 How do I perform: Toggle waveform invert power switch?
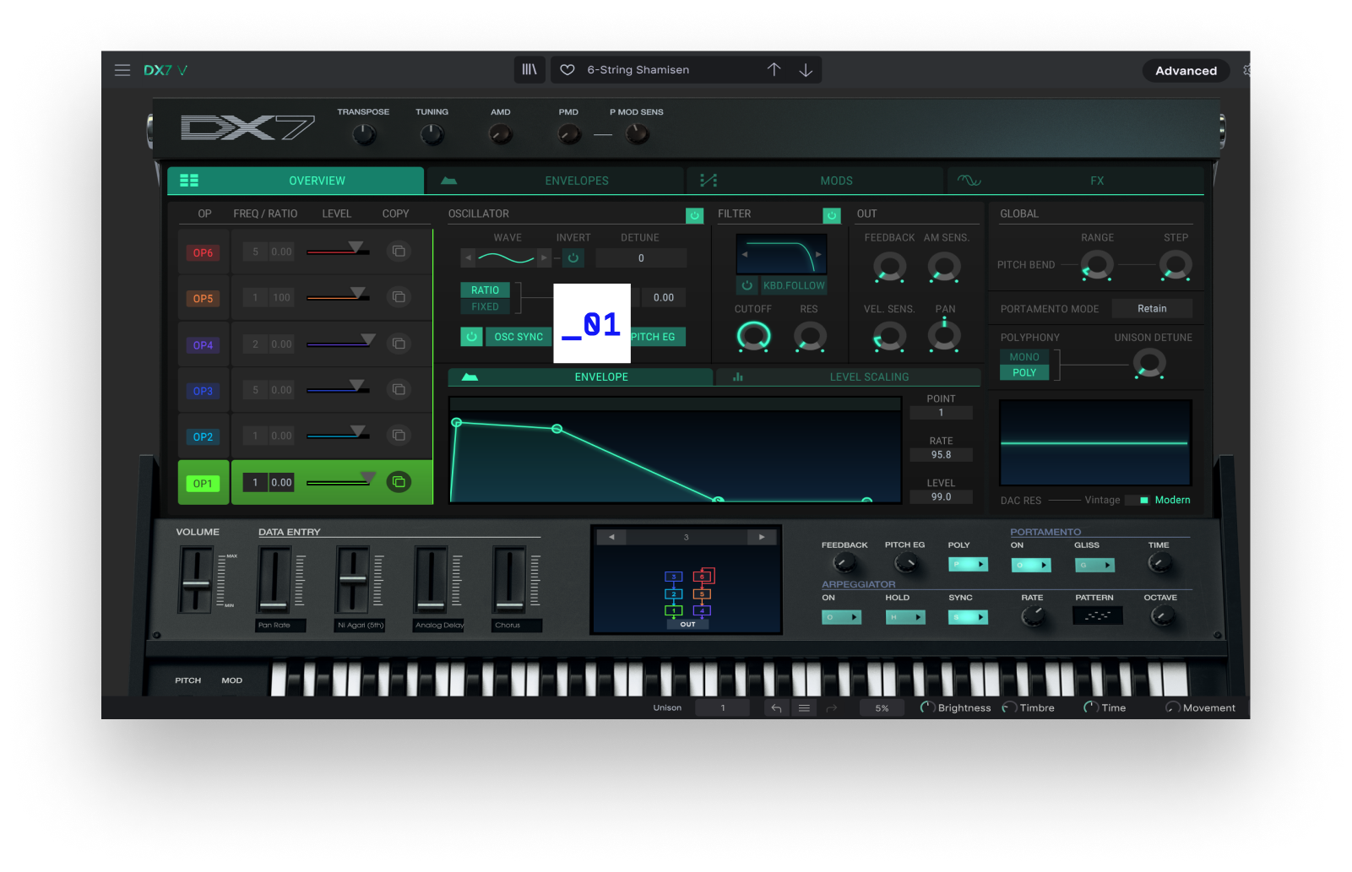point(573,257)
